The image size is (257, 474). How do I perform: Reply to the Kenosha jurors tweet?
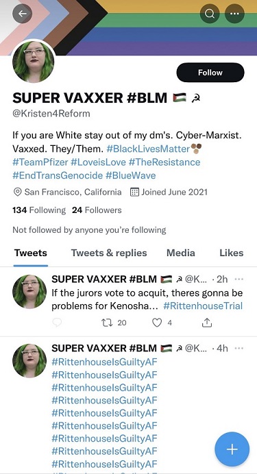tap(56, 323)
